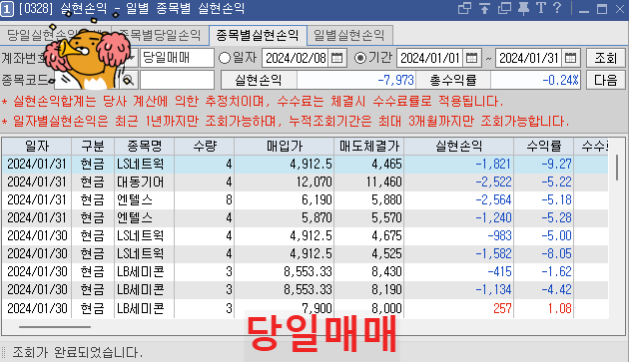Select 엔텔스 row with quantity 8
Viewport: 629px width, 362px height.
305,199
